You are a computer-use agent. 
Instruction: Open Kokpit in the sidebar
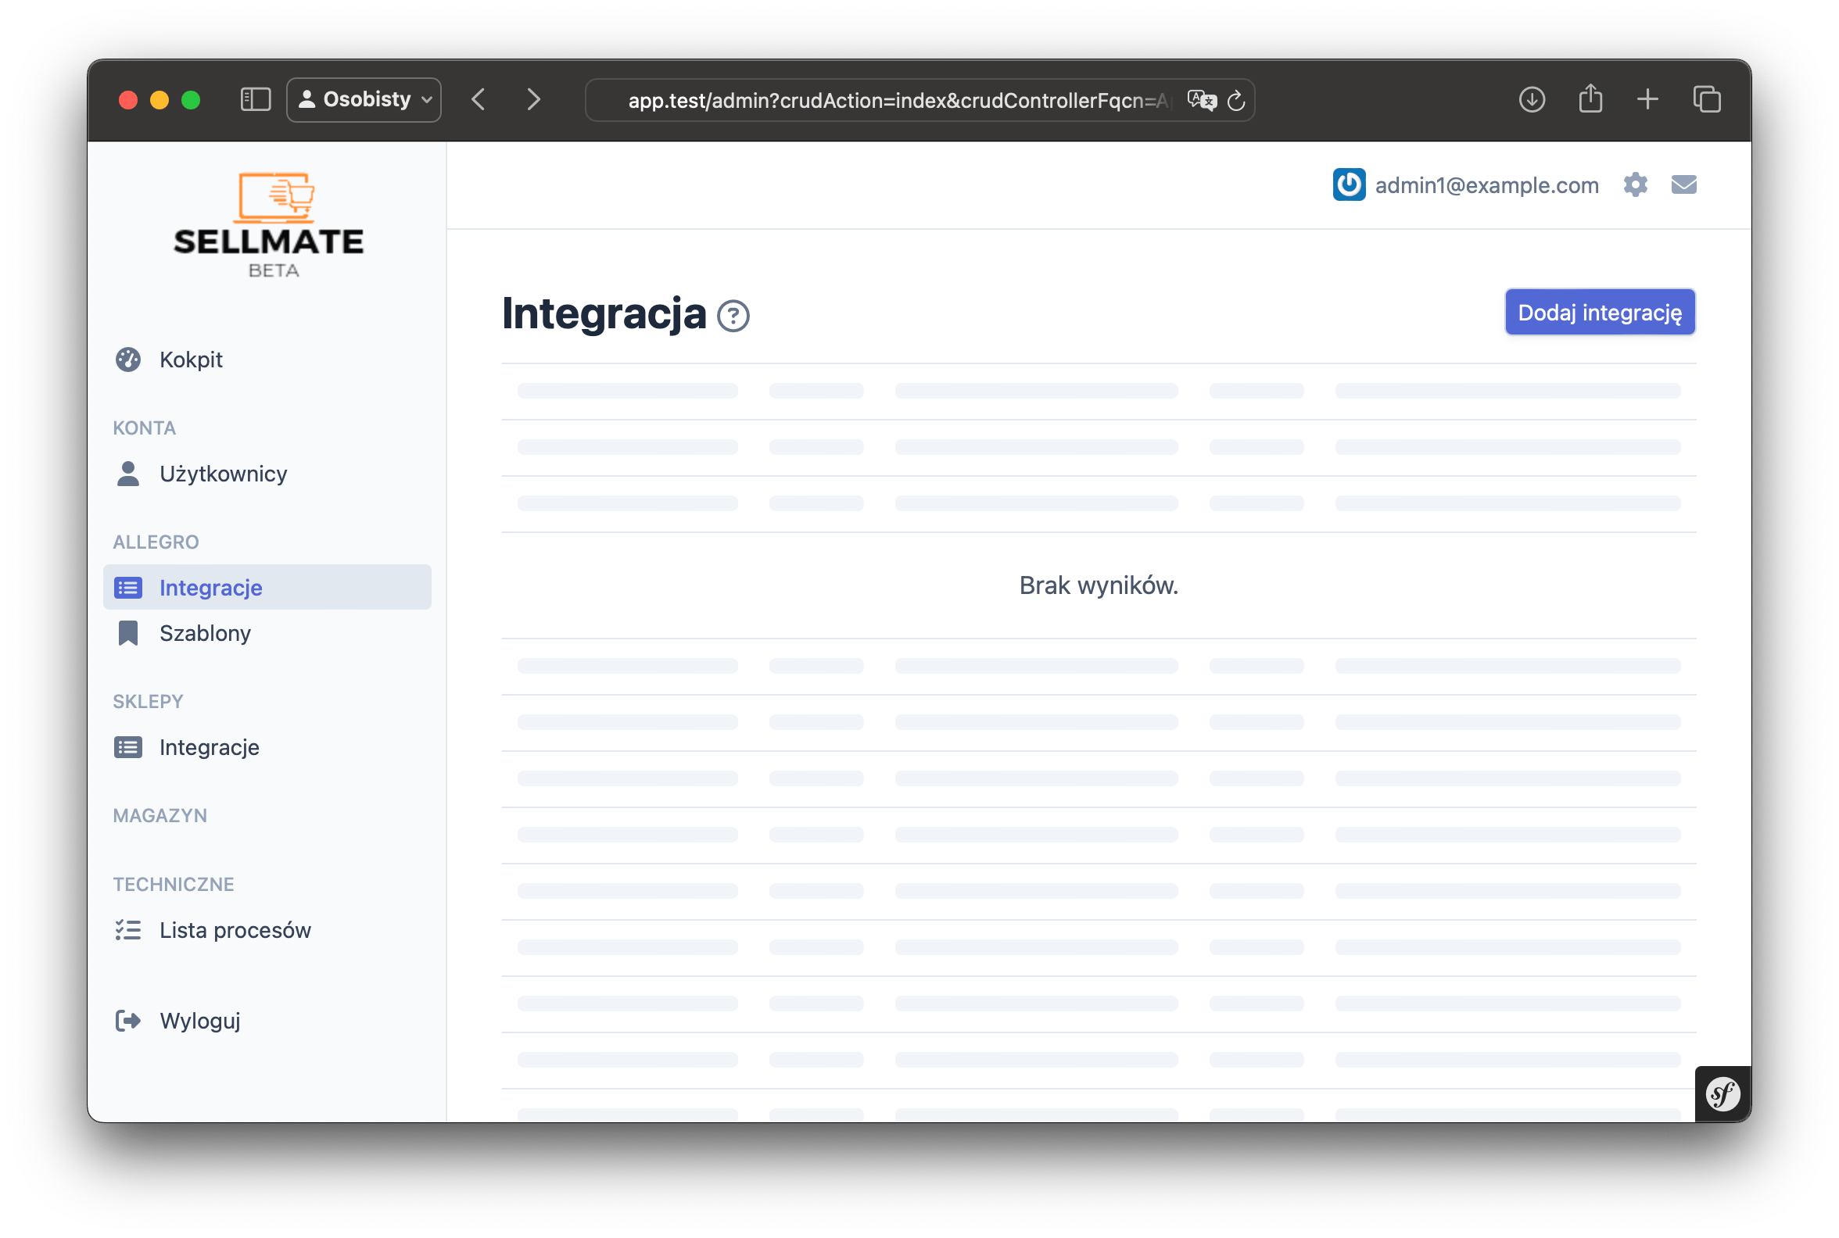click(x=267, y=360)
